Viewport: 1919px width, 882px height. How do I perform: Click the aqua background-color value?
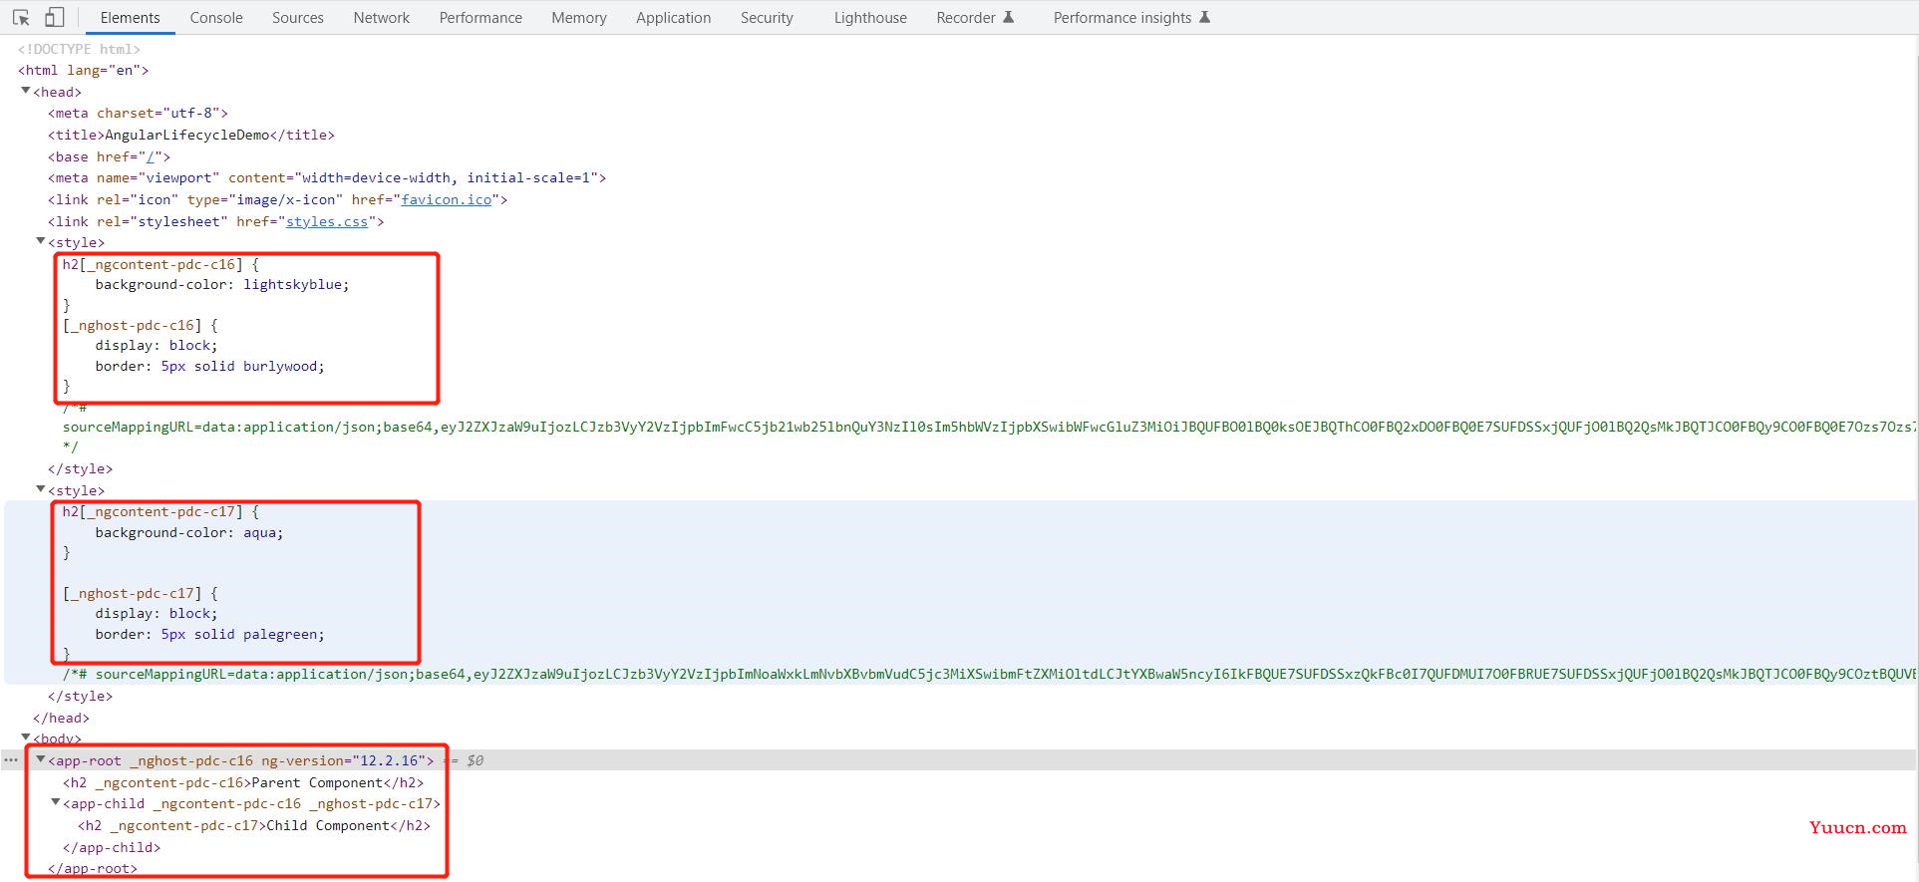click(x=260, y=532)
